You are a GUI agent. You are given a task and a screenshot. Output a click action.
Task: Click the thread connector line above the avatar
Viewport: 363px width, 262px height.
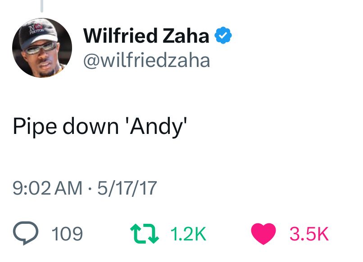point(42,5)
